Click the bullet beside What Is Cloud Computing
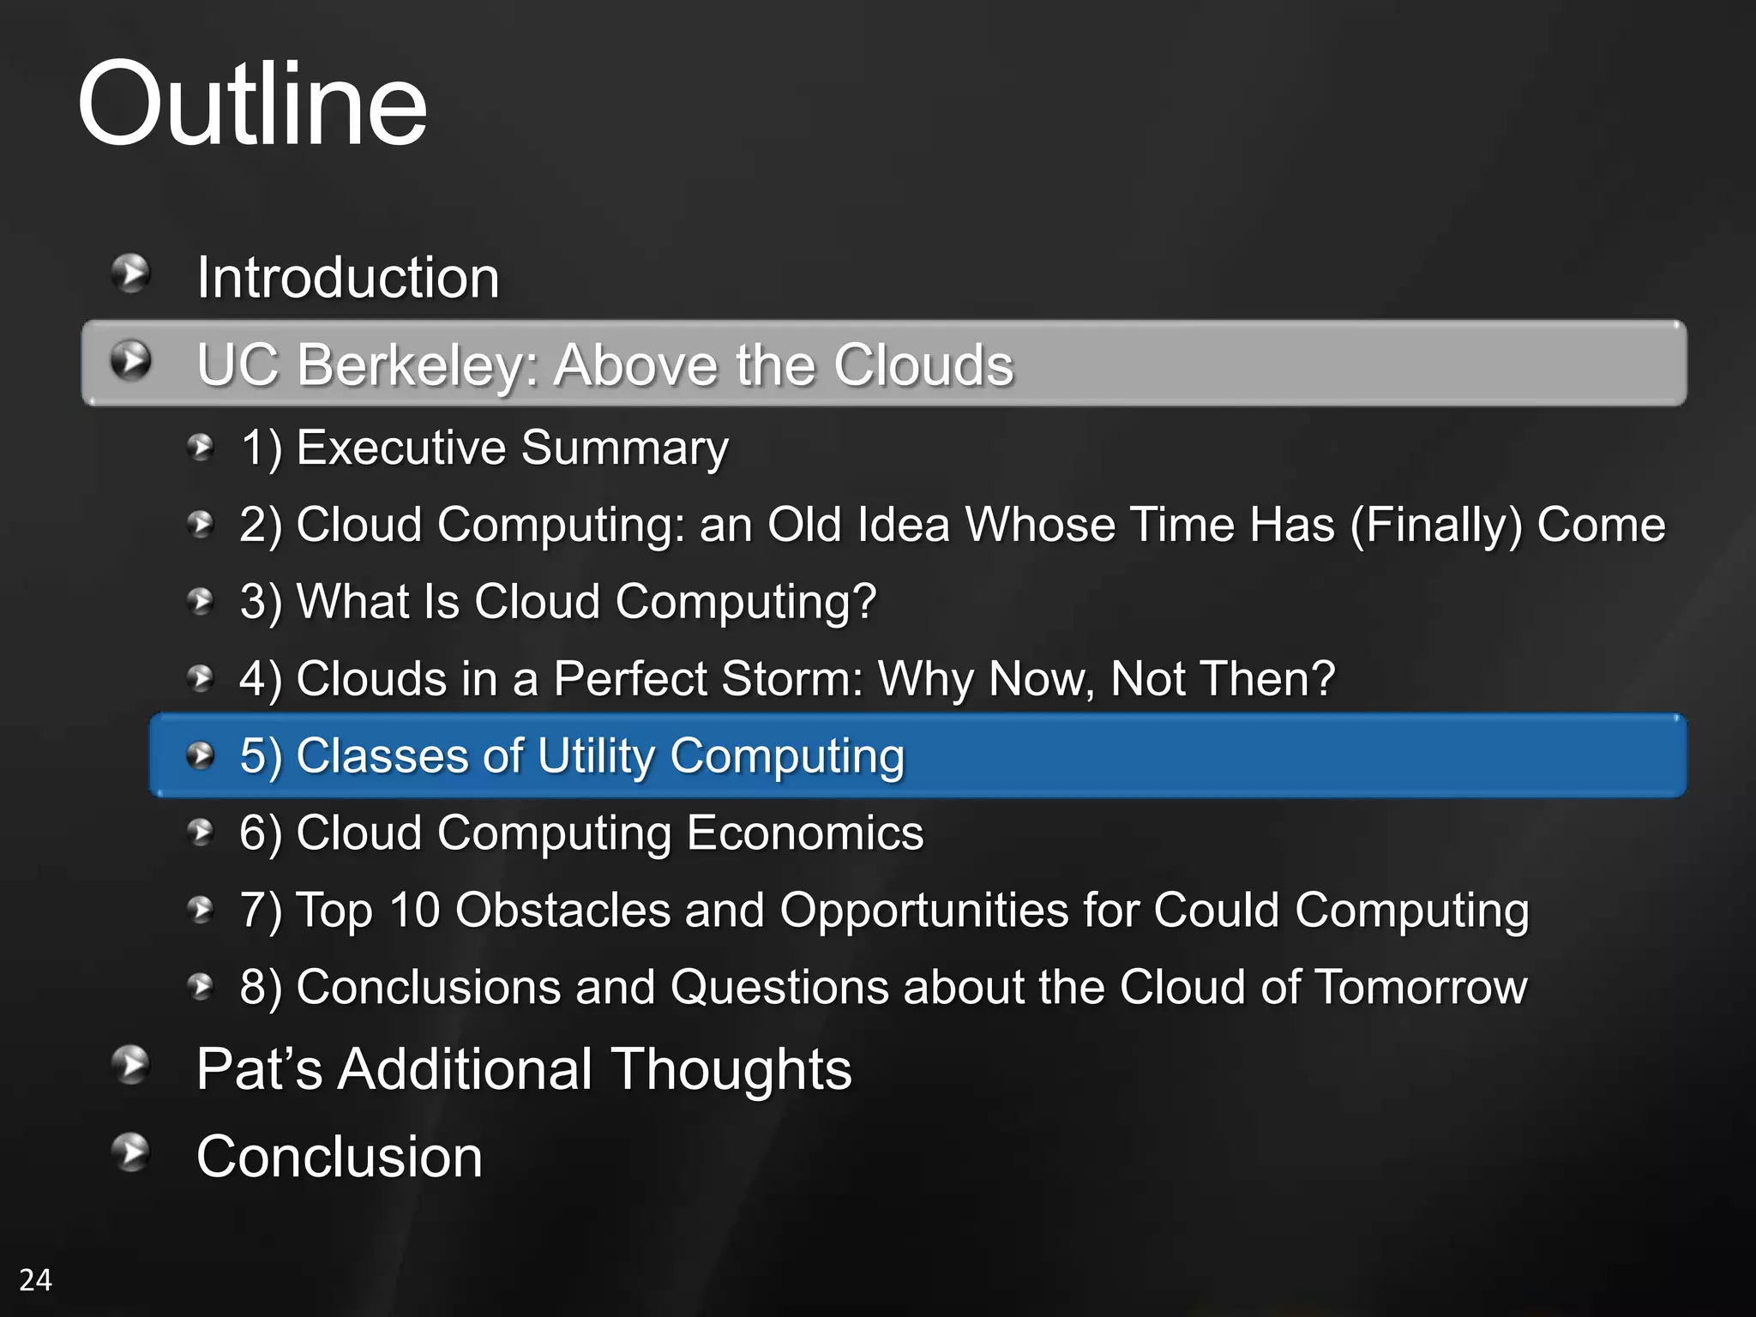This screenshot has width=1756, height=1317. click(x=201, y=601)
